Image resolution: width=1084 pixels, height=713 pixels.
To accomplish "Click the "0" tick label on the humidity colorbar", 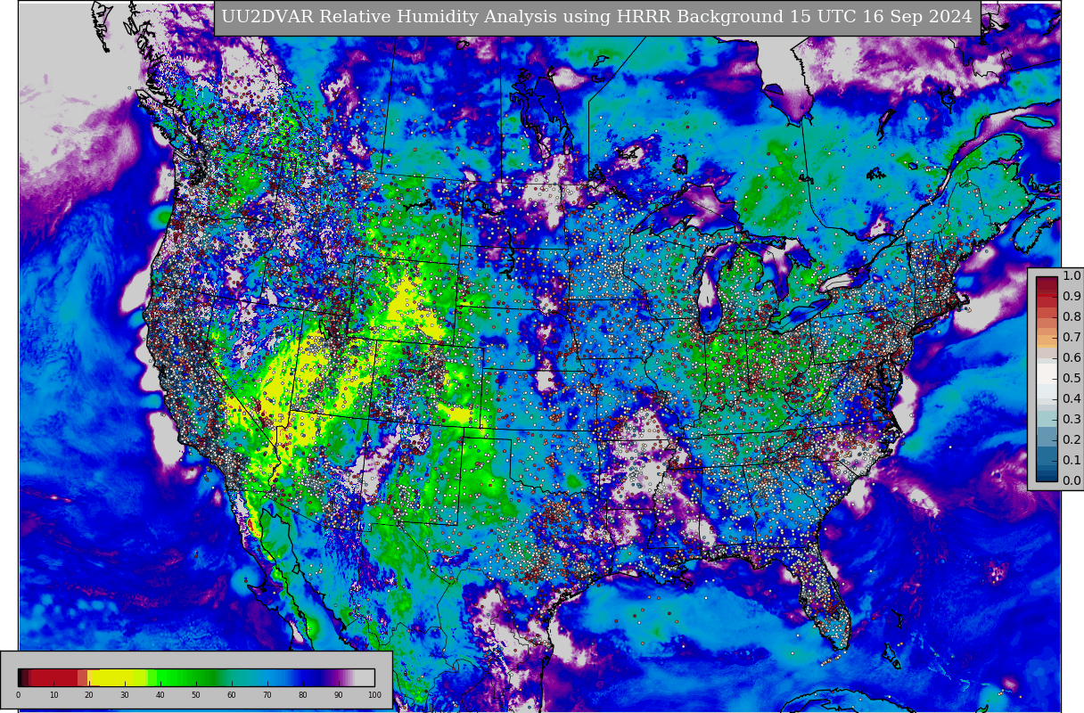I will [18, 695].
